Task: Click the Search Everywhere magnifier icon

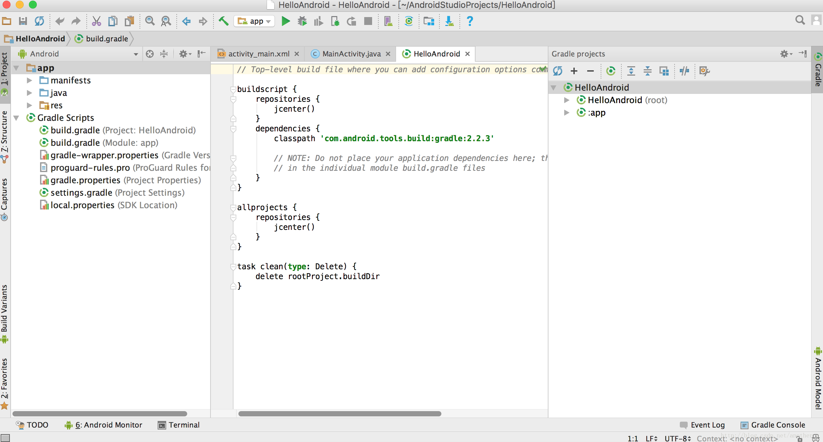Action: click(x=800, y=20)
